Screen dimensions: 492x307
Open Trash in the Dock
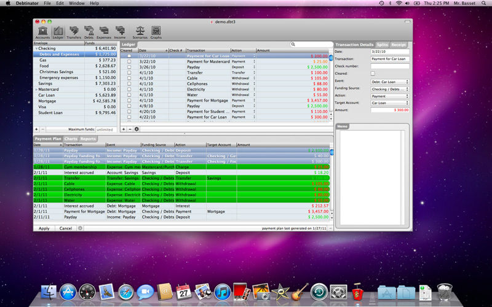[445, 292]
